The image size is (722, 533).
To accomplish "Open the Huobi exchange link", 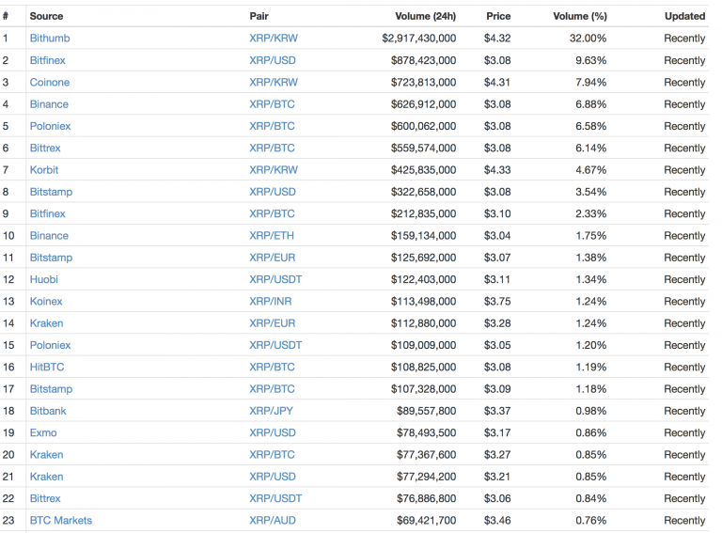I will click(x=44, y=279).
